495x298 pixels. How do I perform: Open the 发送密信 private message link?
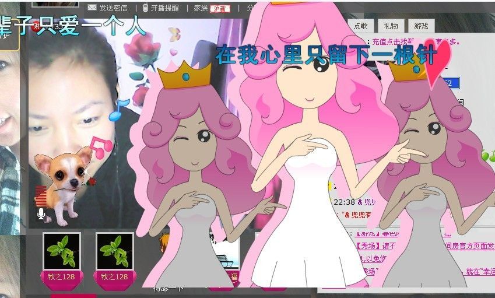pos(113,8)
